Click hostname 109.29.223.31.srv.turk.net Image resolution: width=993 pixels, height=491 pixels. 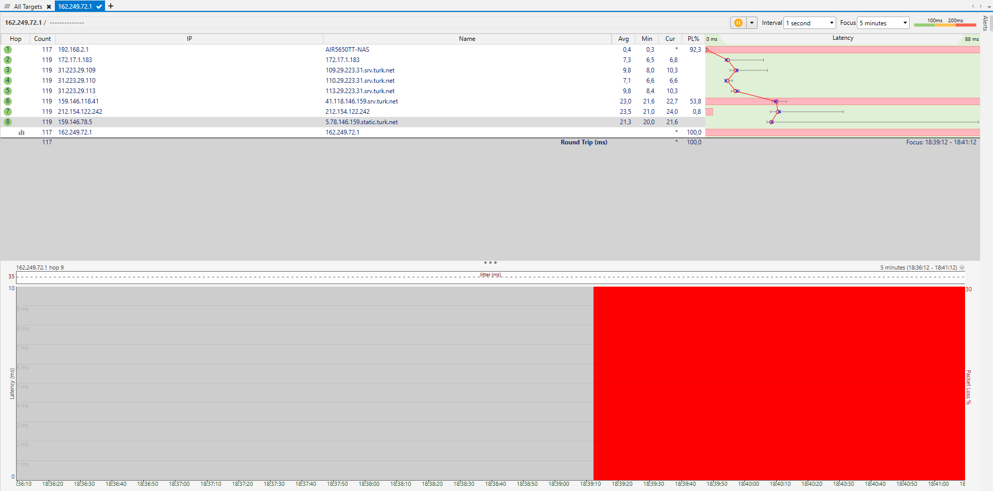pos(360,70)
